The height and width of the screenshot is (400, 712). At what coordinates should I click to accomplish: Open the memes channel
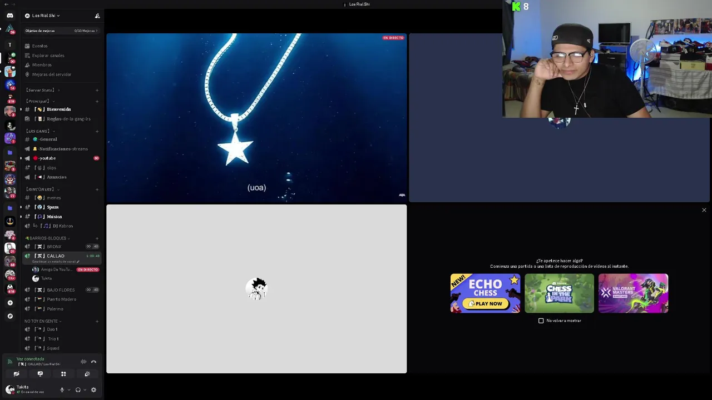[x=61, y=198]
